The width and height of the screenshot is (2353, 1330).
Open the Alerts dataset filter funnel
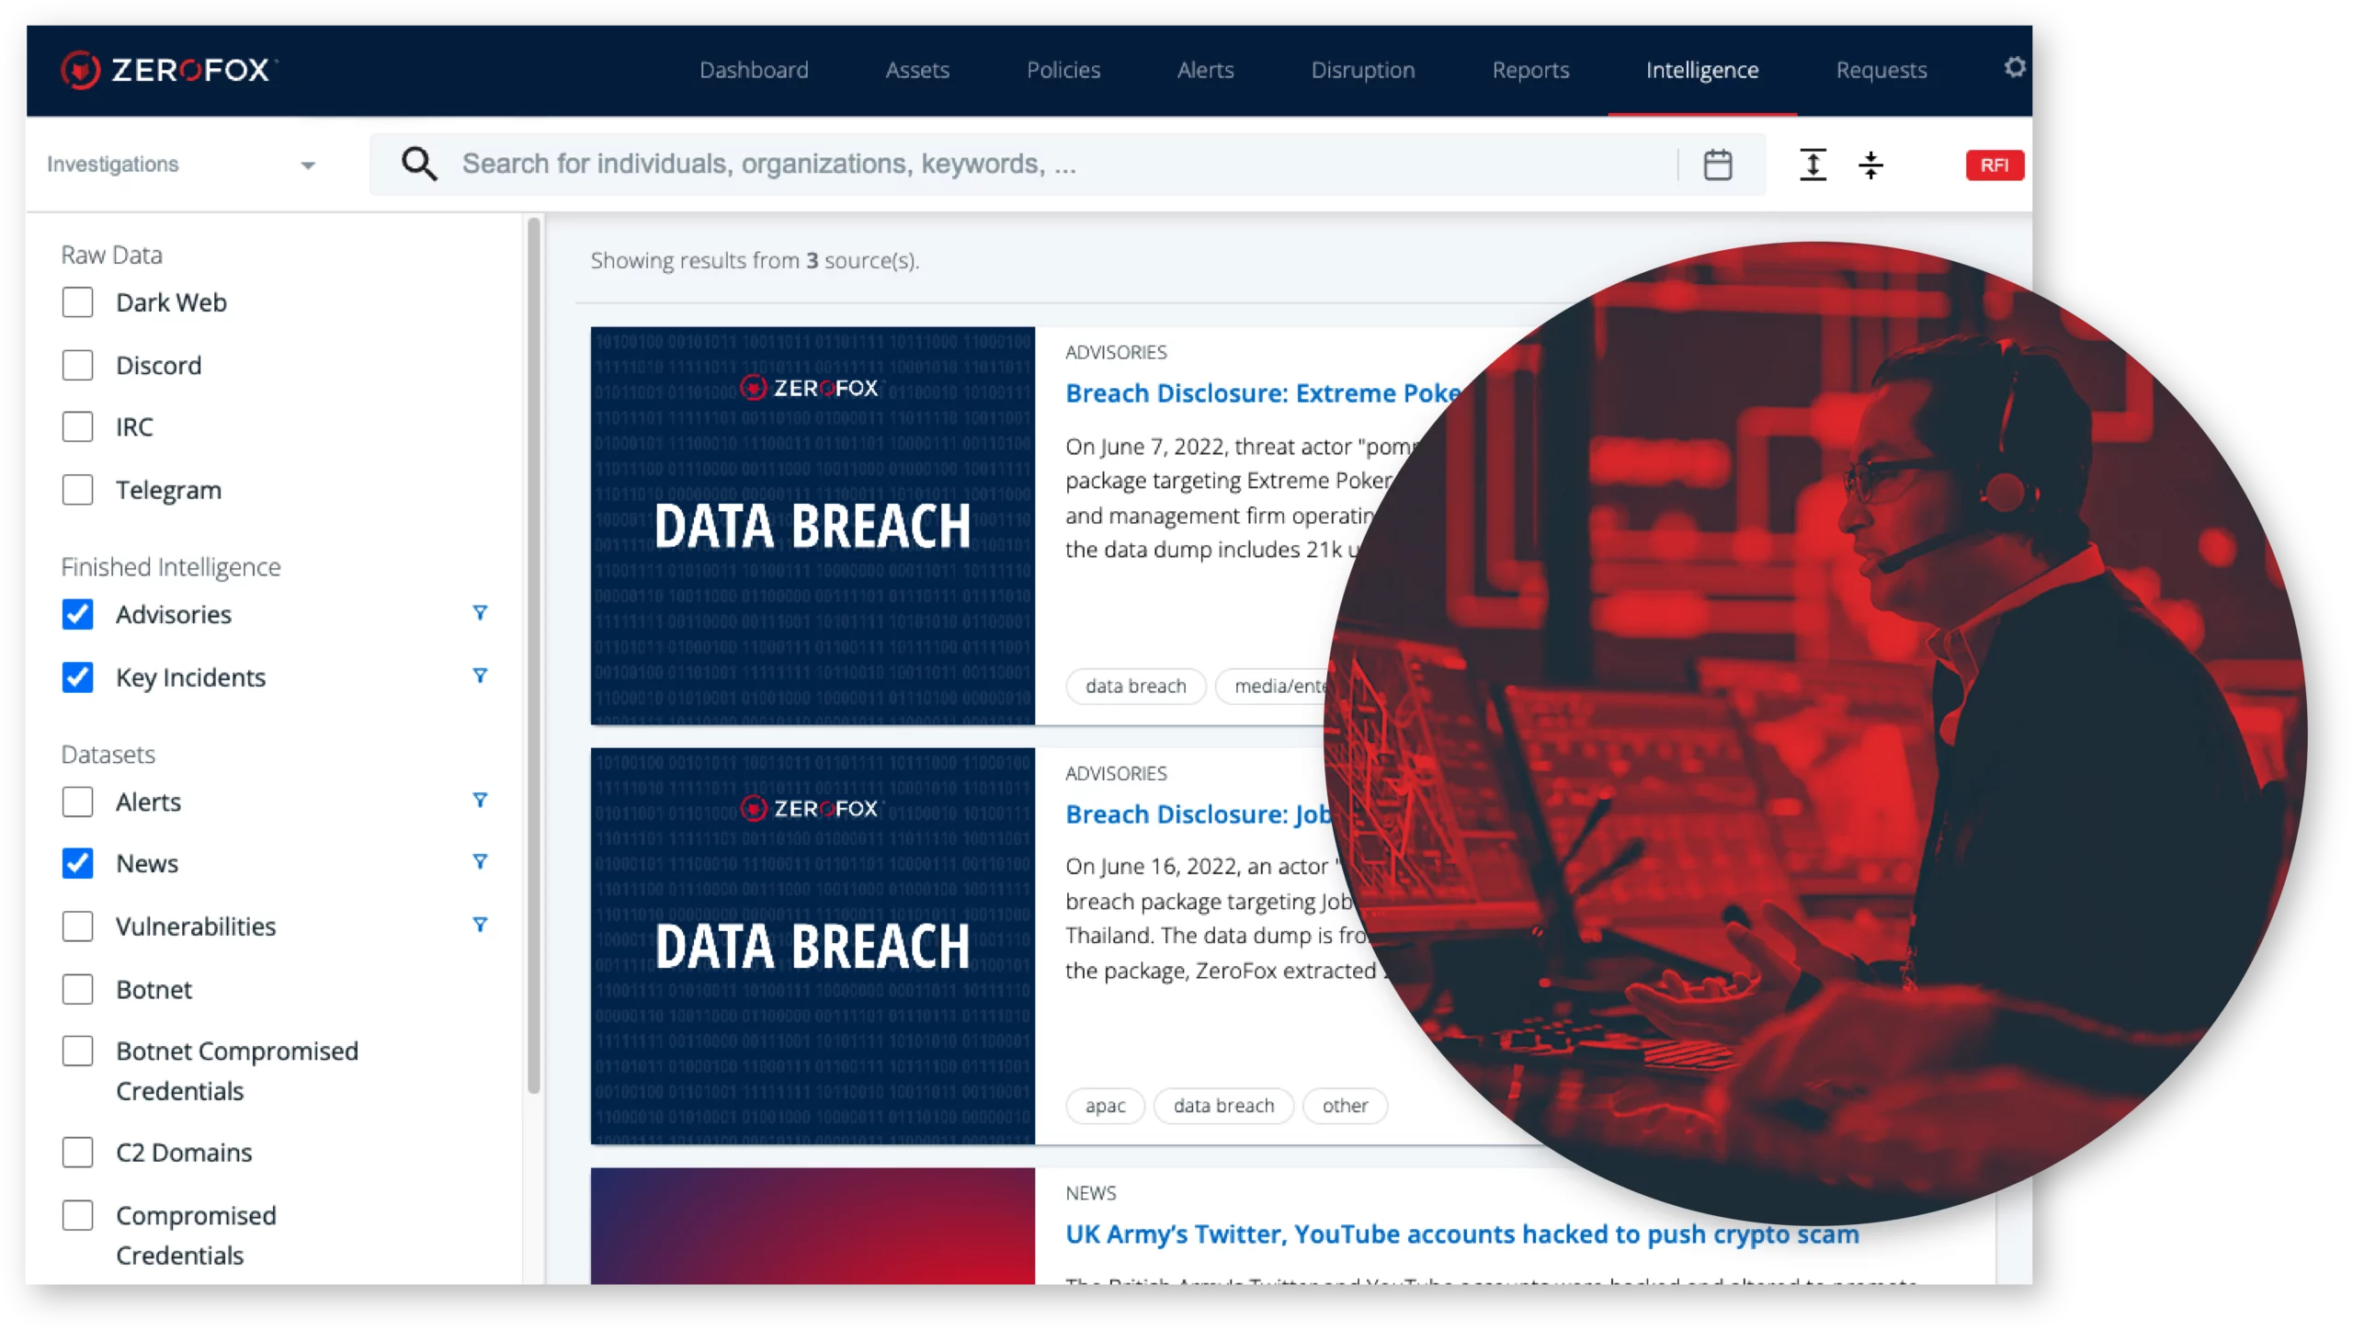coord(480,801)
